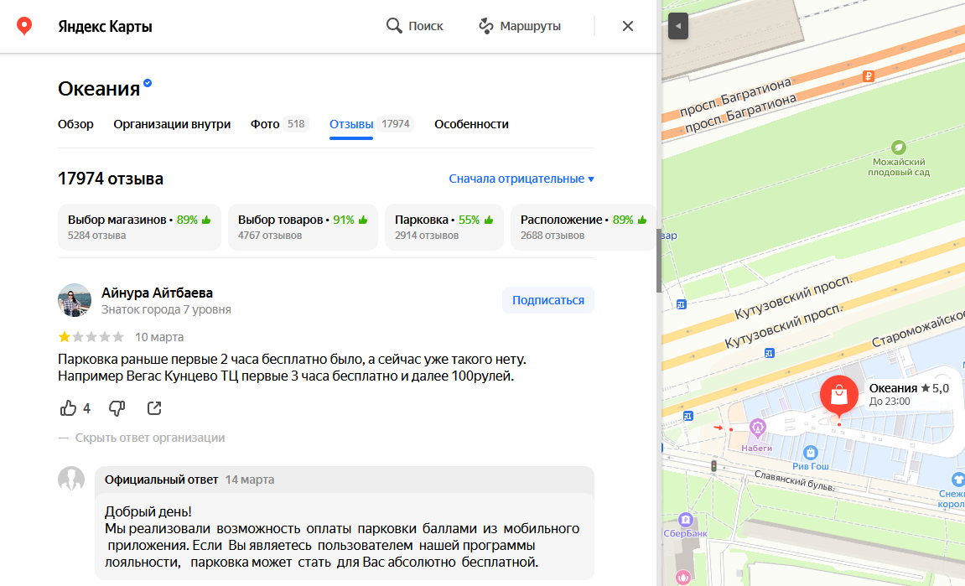Open Айнура Айтбаева's profile avatar
This screenshot has width=965, height=586.
point(75,300)
